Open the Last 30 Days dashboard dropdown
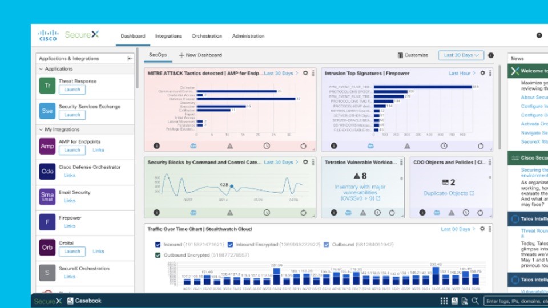The height and width of the screenshot is (308, 548). 461,55
